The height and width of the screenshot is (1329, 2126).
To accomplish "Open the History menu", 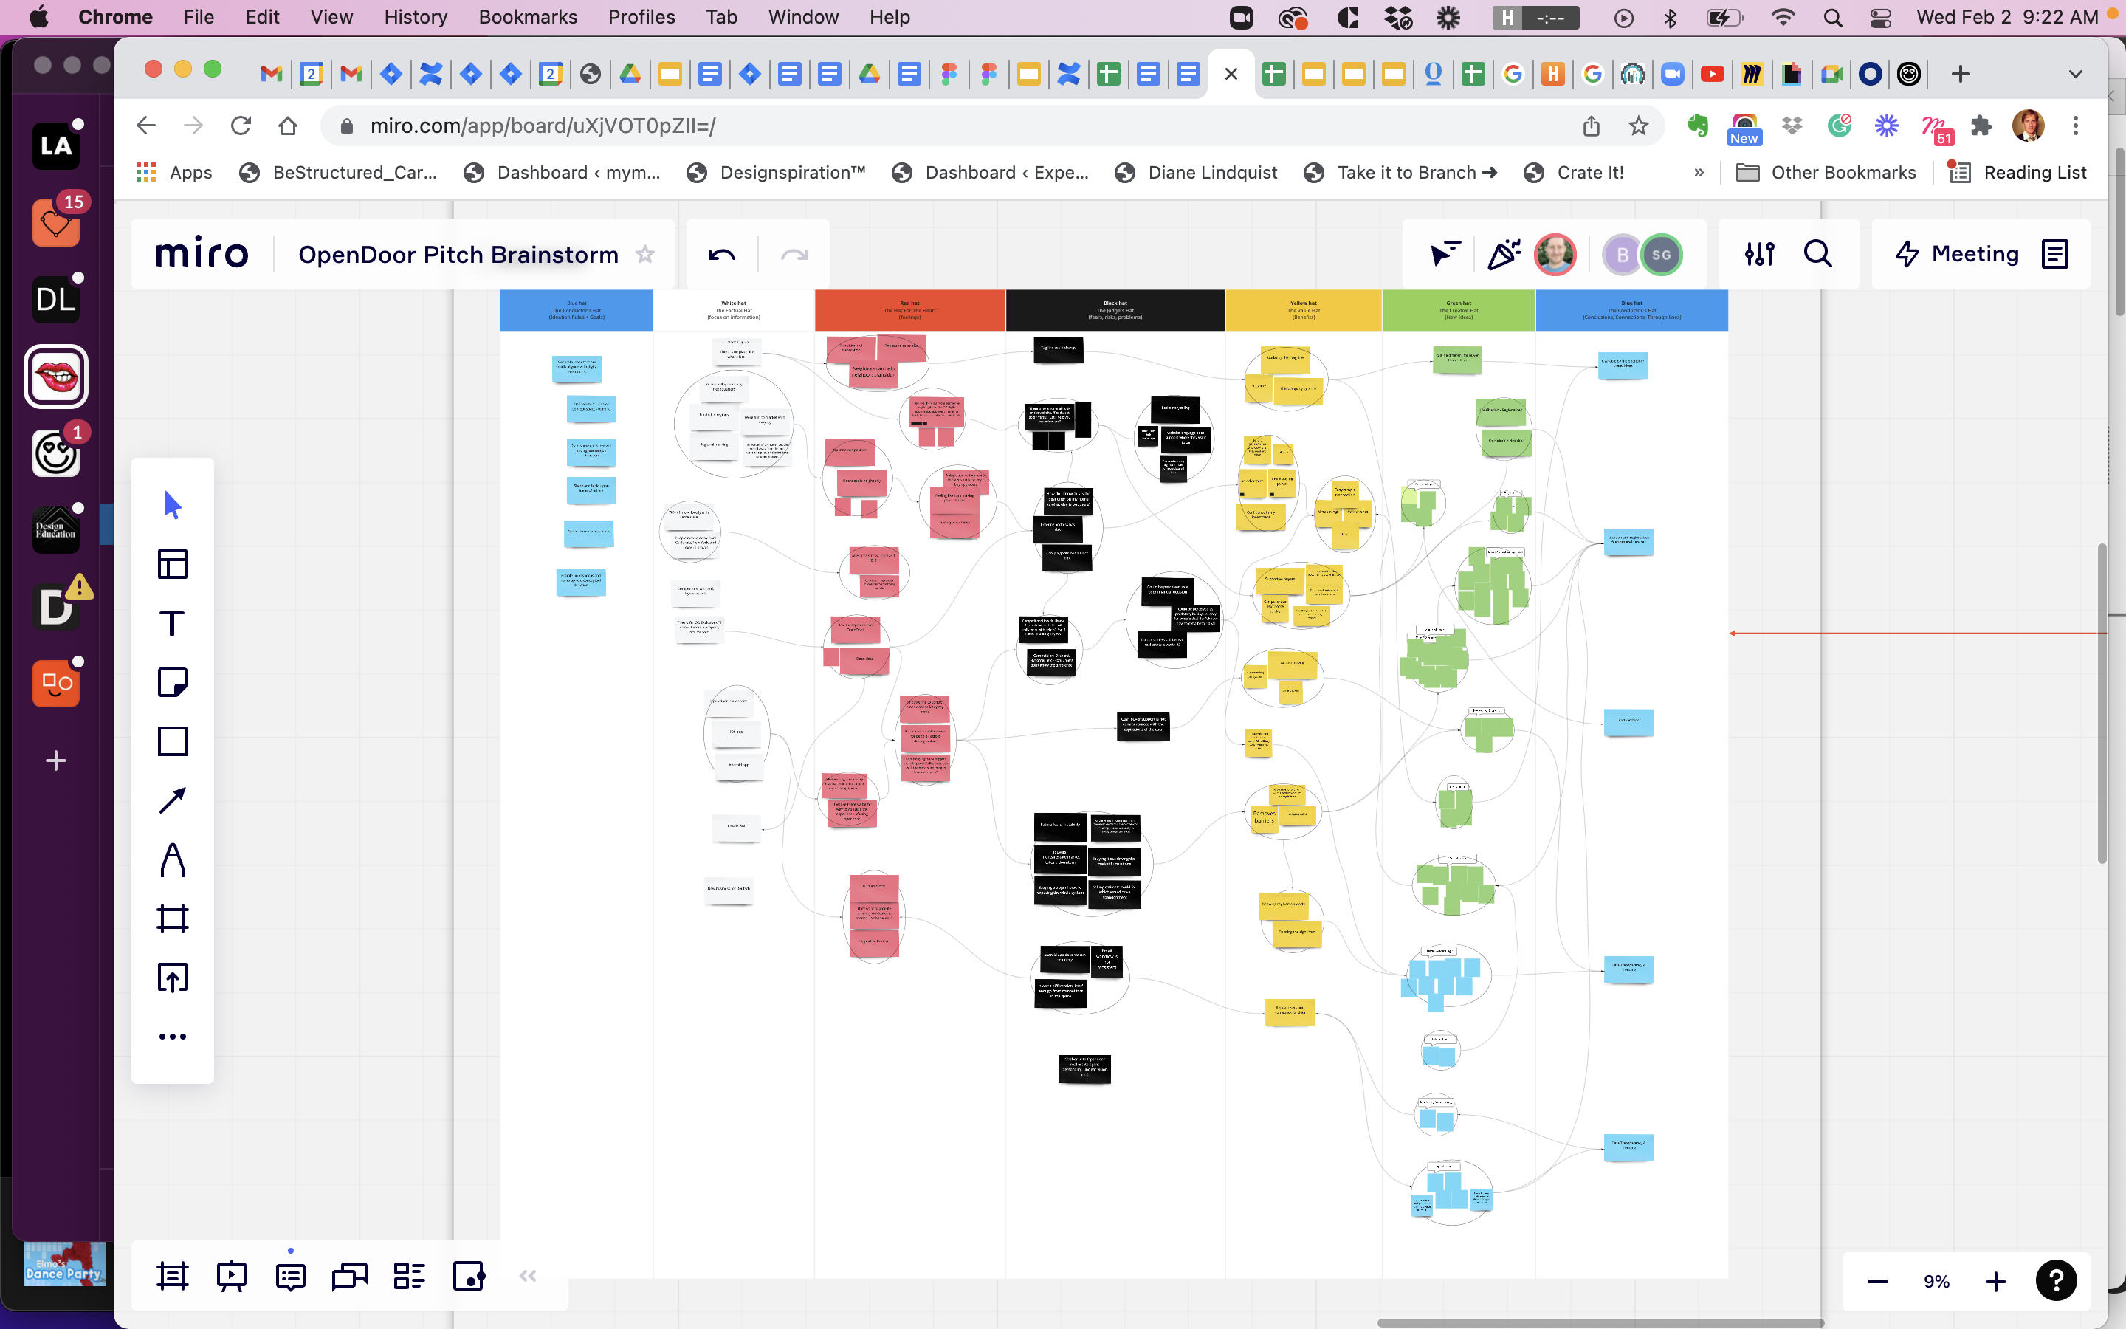I will (416, 17).
